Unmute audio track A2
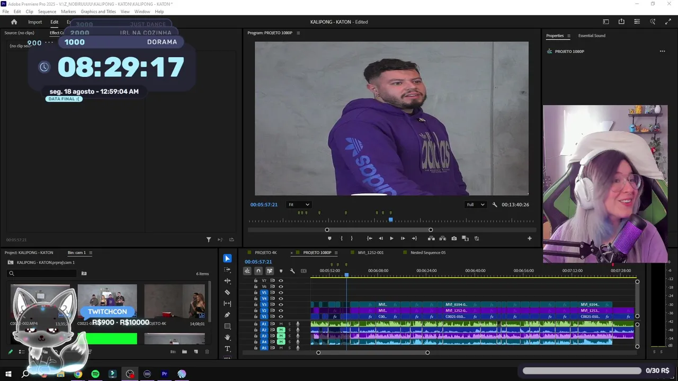Image resolution: width=678 pixels, height=381 pixels. tap(281, 330)
